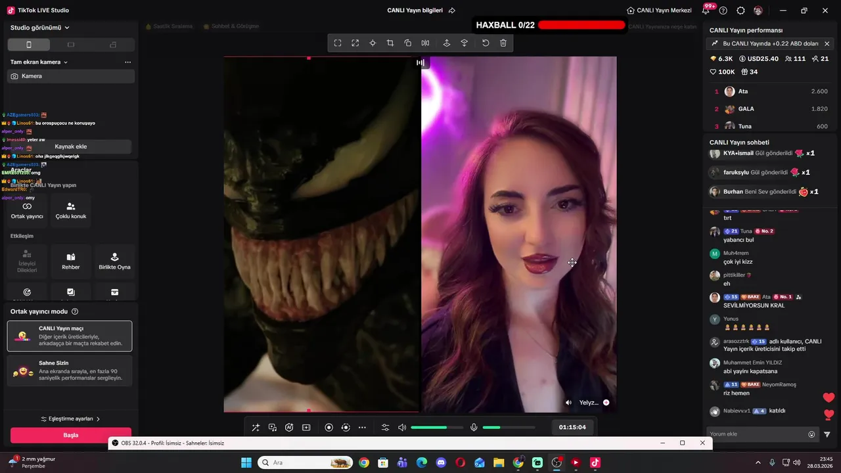The width and height of the screenshot is (841, 473).
Task: Mute the speaker output icon
Action: click(402, 428)
